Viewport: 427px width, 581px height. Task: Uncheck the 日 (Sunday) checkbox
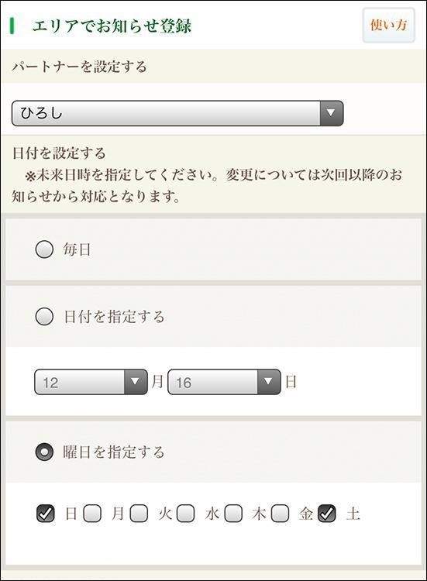[x=45, y=514]
